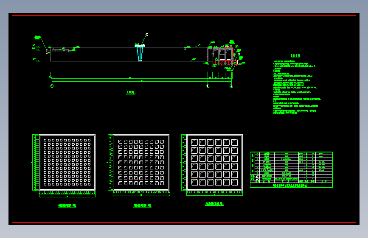The height and width of the screenshot is (238, 368).
Task: Click the underlined title beneath the large-square plan
Action: [214, 204]
